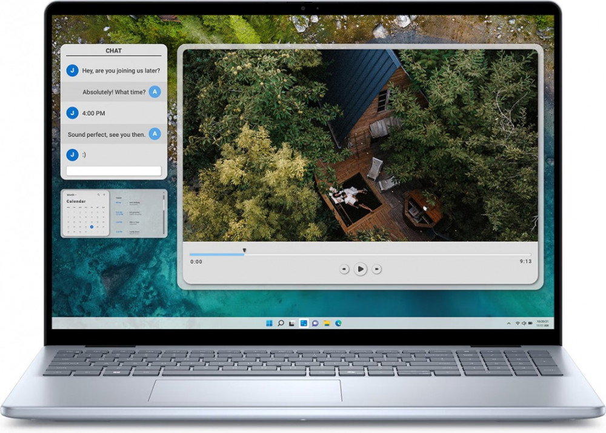This screenshot has width=606, height=433.
Task: Expand the hidden icons in system tray
Action: tap(509, 323)
